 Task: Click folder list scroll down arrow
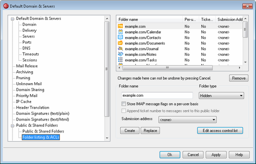pos(245,62)
